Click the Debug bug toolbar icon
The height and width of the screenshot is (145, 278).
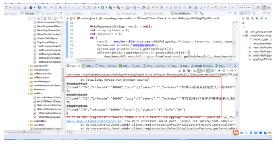pyautogui.click(x=95, y=7)
